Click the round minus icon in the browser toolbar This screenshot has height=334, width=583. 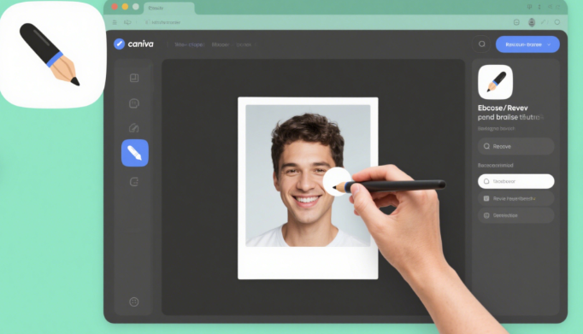point(516,22)
